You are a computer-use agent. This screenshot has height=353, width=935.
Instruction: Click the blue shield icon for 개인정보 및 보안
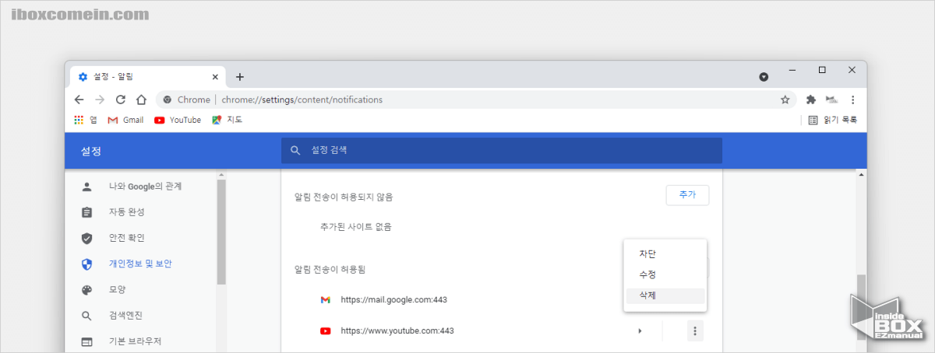point(86,264)
